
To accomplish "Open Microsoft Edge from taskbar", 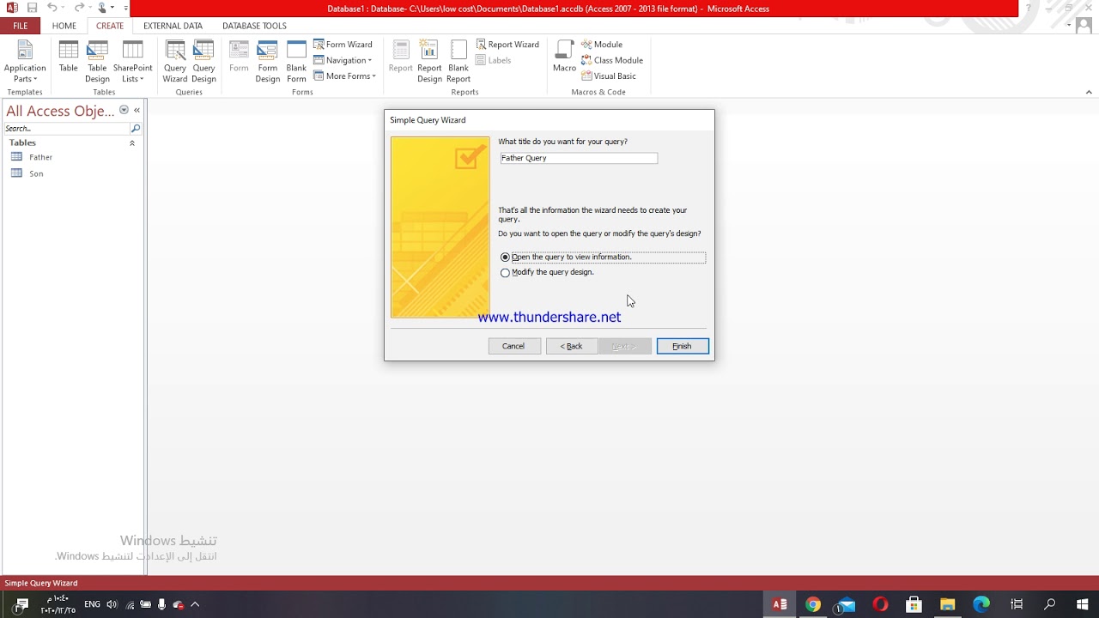I will click(x=981, y=604).
